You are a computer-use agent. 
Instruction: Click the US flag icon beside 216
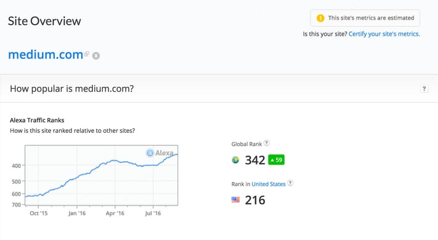click(x=235, y=200)
